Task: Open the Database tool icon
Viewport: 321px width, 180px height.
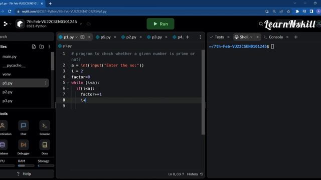Action: pyautogui.click(x=4, y=147)
